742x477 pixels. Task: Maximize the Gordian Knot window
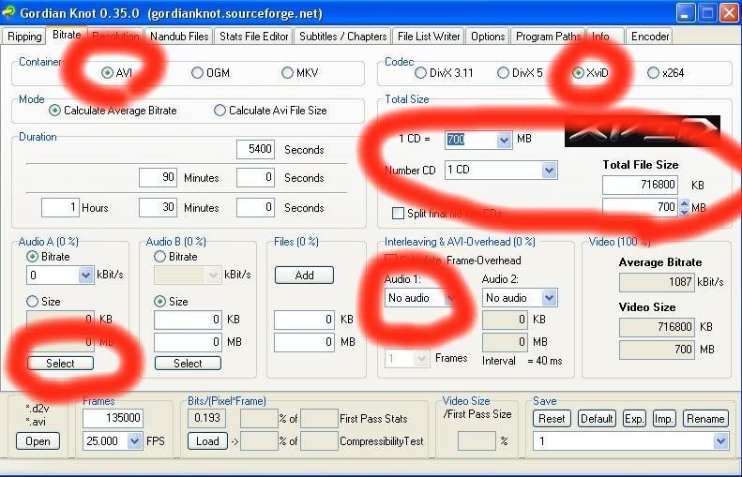point(707,13)
